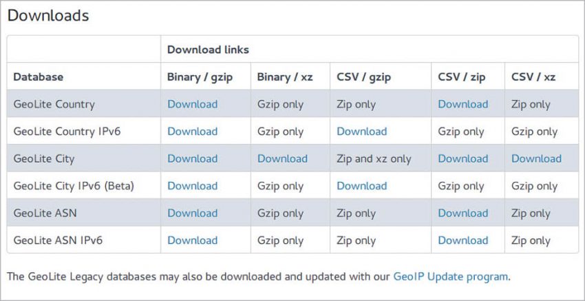Download GeoLite Country IPv6 Binary gzip
Viewport: 585px width, 301px height.
[192, 132]
